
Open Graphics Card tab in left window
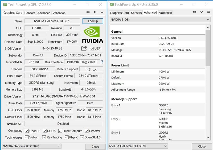pyautogui.click(x=13, y=13)
